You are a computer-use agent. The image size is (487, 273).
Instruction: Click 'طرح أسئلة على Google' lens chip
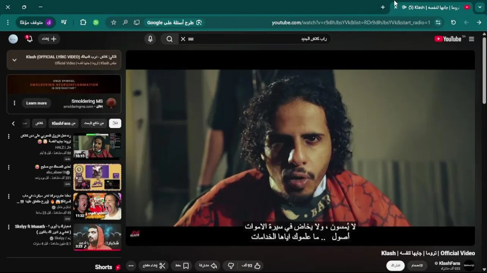tap(174, 23)
